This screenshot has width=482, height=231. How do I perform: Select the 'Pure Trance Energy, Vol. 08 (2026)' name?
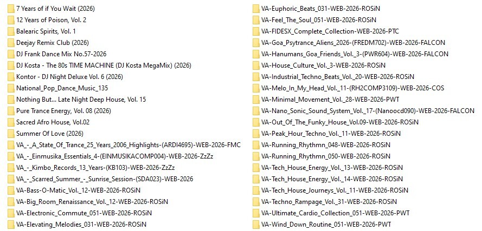point(63,111)
